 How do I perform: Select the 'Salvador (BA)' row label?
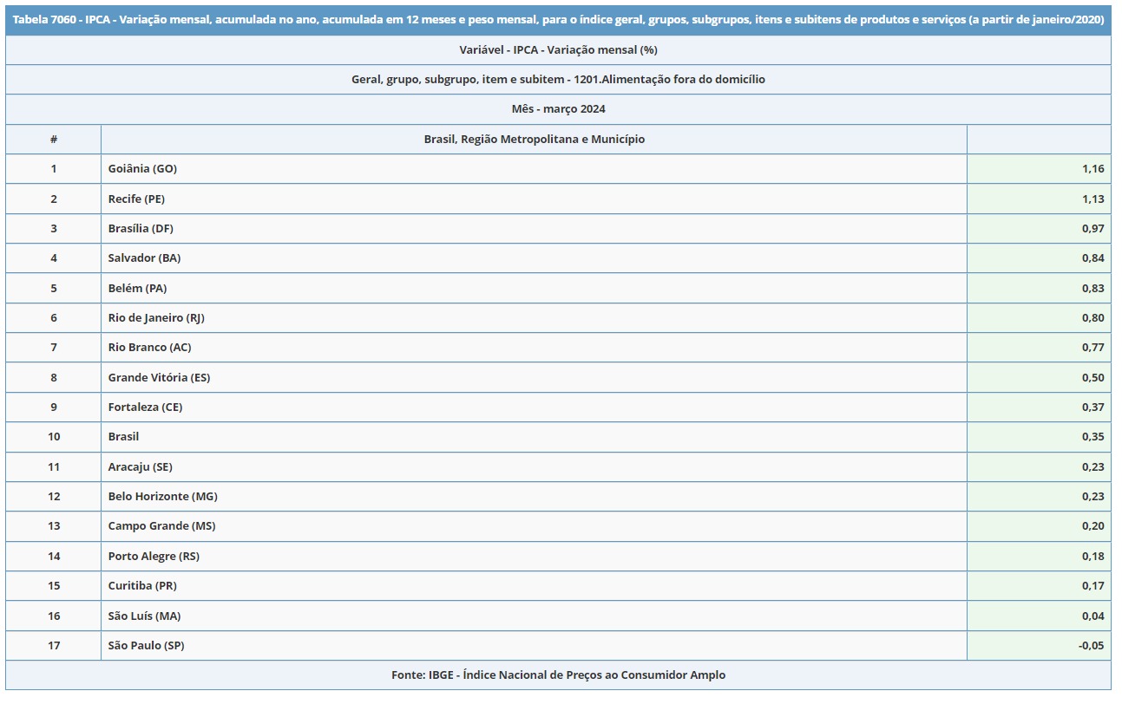coord(144,257)
